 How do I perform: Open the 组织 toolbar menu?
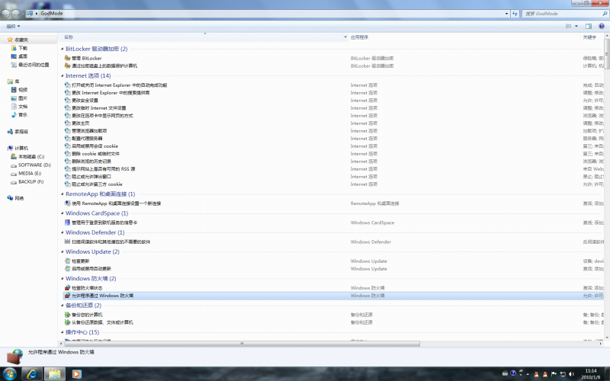[13, 27]
